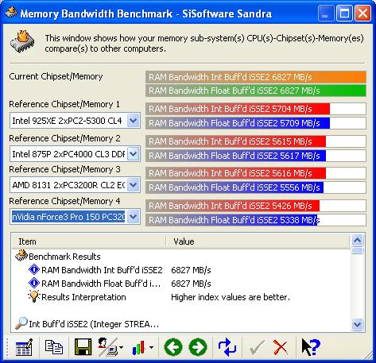The width and height of the screenshot is (376, 363).
Task: Save results using floppy disk icon
Action: point(83,347)
